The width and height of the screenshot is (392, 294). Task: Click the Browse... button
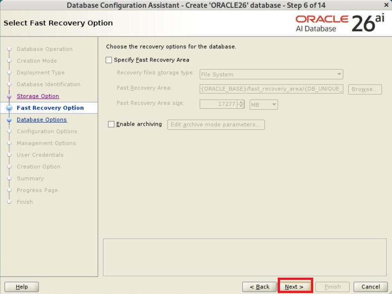click(x=365, y=89)
